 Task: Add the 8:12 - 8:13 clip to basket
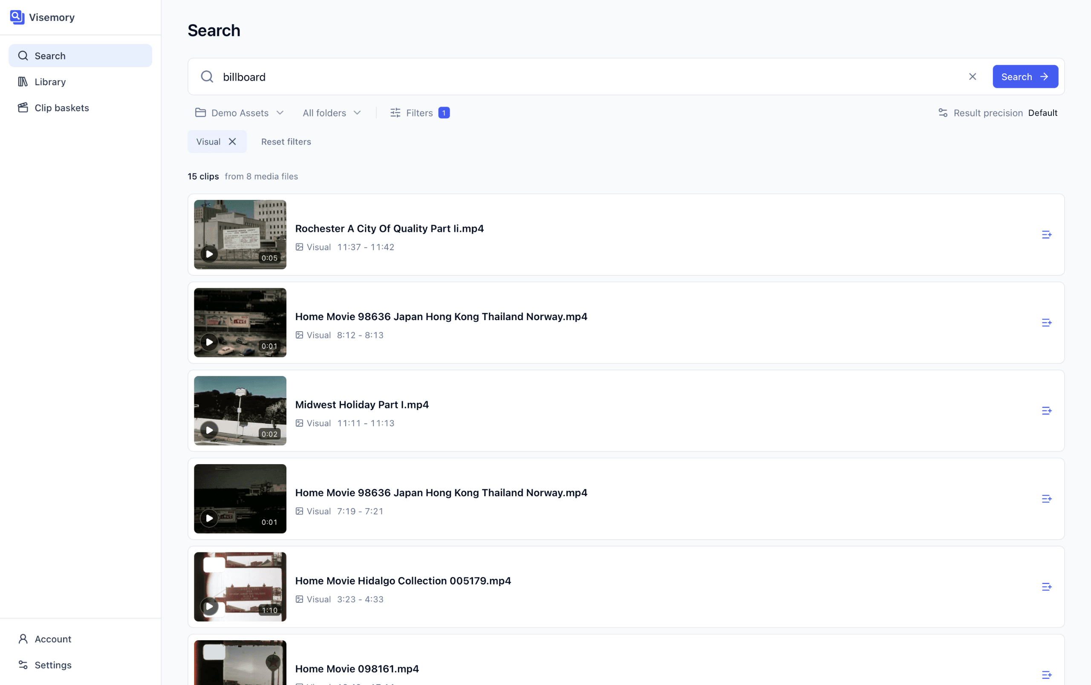(1046, 323)
